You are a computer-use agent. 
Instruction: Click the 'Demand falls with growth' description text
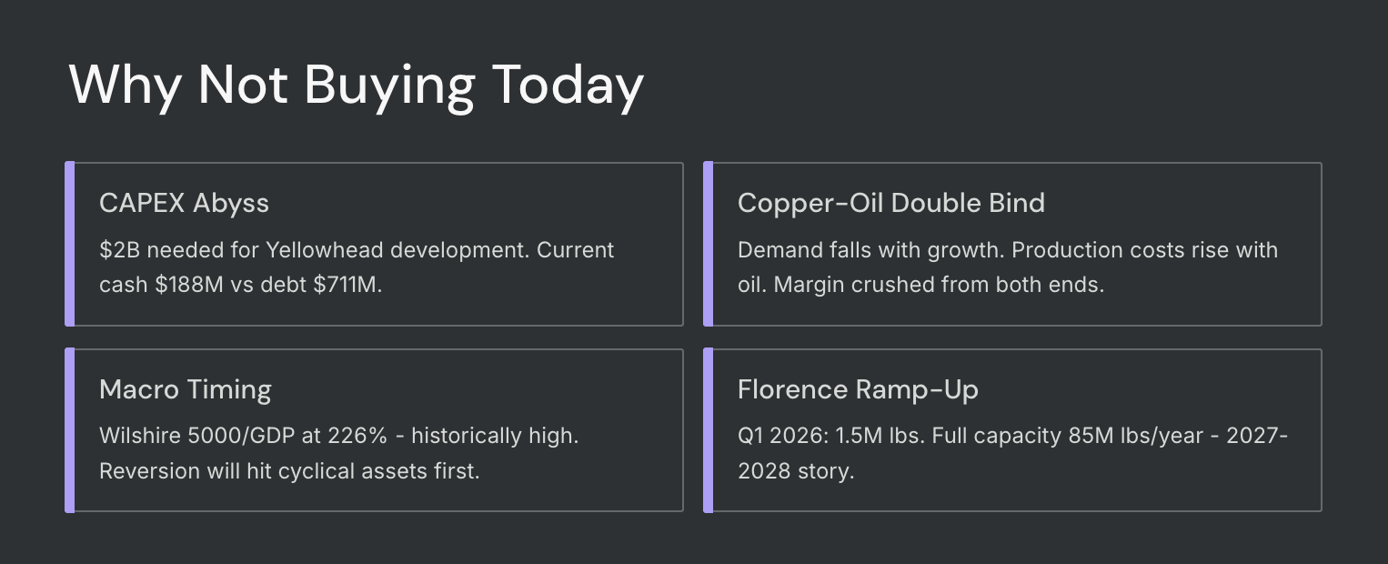coord(870,249)
